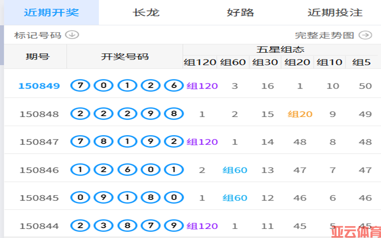This screenshot has width=381, height=238.
Task: Select the 组120 column header
Action: [200, 62]
